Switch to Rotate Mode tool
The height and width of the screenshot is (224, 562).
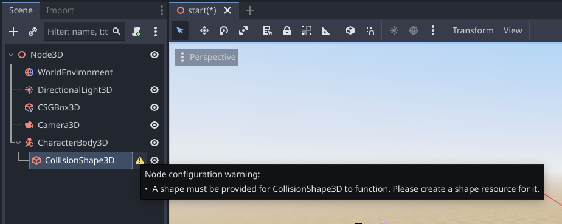(224, 30)
